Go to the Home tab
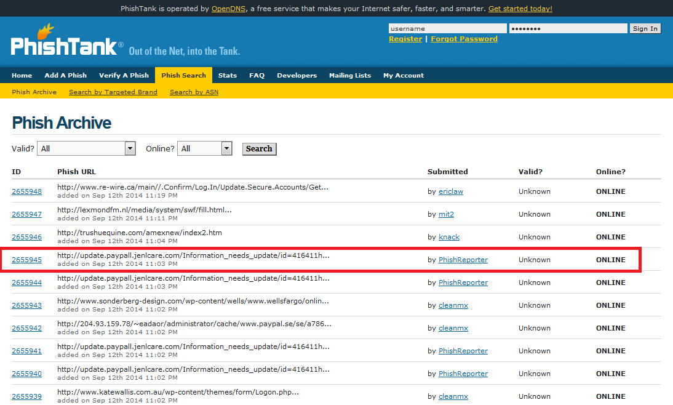673x405 pixels. tap(22, 75)
